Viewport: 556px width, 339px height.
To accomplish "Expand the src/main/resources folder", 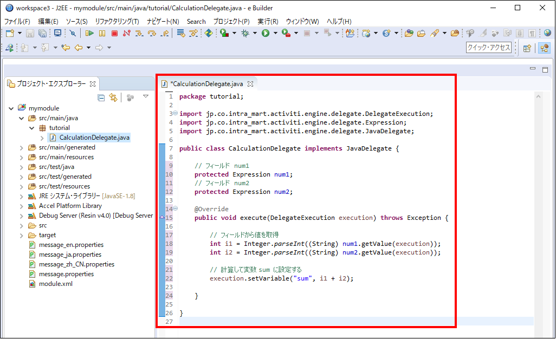I will [x=21, y=157].
